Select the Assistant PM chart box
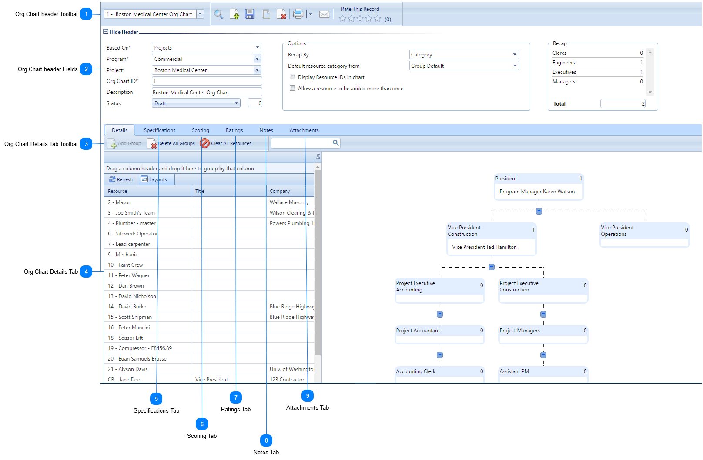Screen dimensions: 703x460 (543, 375)
